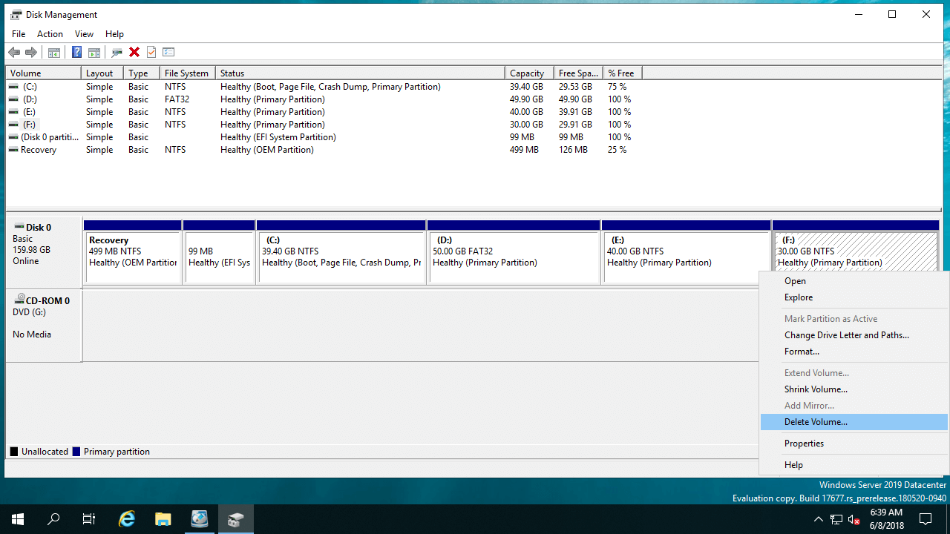Image resolution: width=950 pixels, height=534 pixels.
Task: Open the View menu
Action: [x=84, y=34]
